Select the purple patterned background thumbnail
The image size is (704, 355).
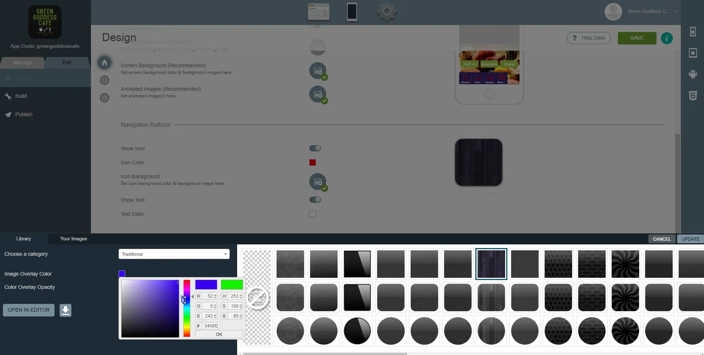[491, 264]
